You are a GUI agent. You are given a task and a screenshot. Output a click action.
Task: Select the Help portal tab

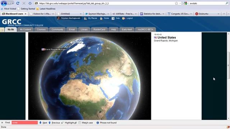(114, 29)
